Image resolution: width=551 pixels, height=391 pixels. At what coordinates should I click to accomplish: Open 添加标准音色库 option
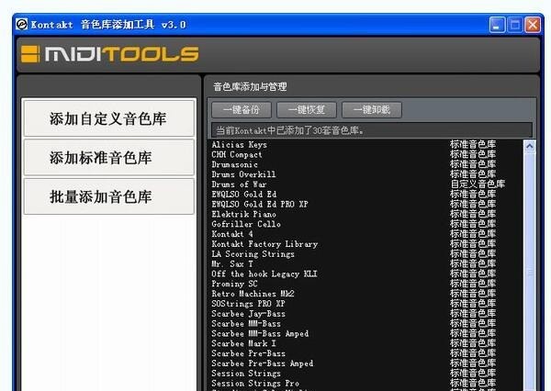(109, 157)
